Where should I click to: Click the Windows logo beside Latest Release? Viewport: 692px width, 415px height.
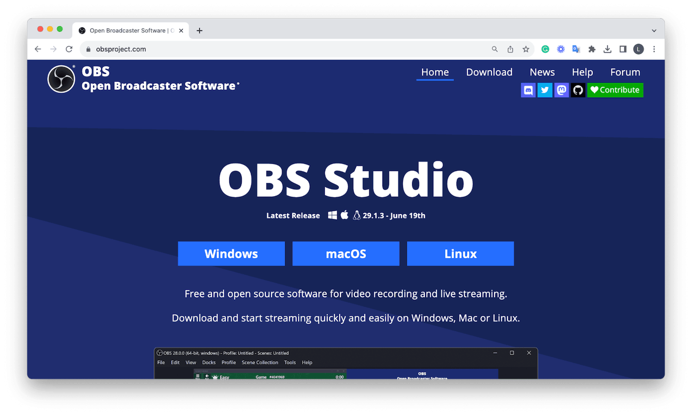[333, 215]
